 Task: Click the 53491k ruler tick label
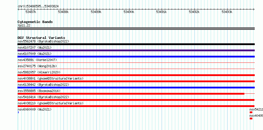161,12
